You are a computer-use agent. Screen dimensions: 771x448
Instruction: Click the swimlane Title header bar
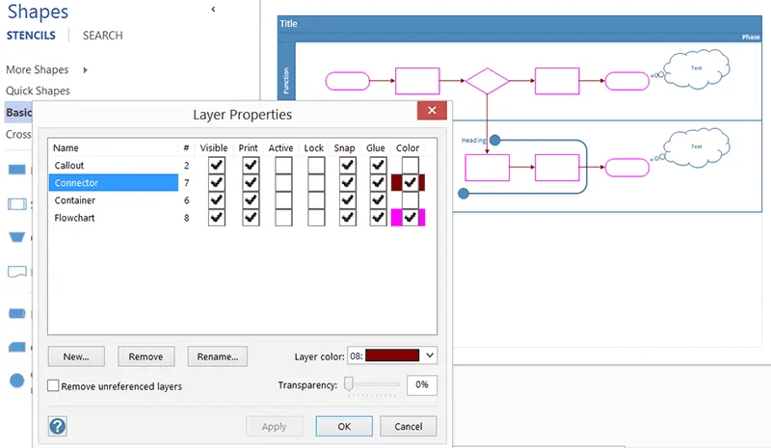click(x=519, y=24)
